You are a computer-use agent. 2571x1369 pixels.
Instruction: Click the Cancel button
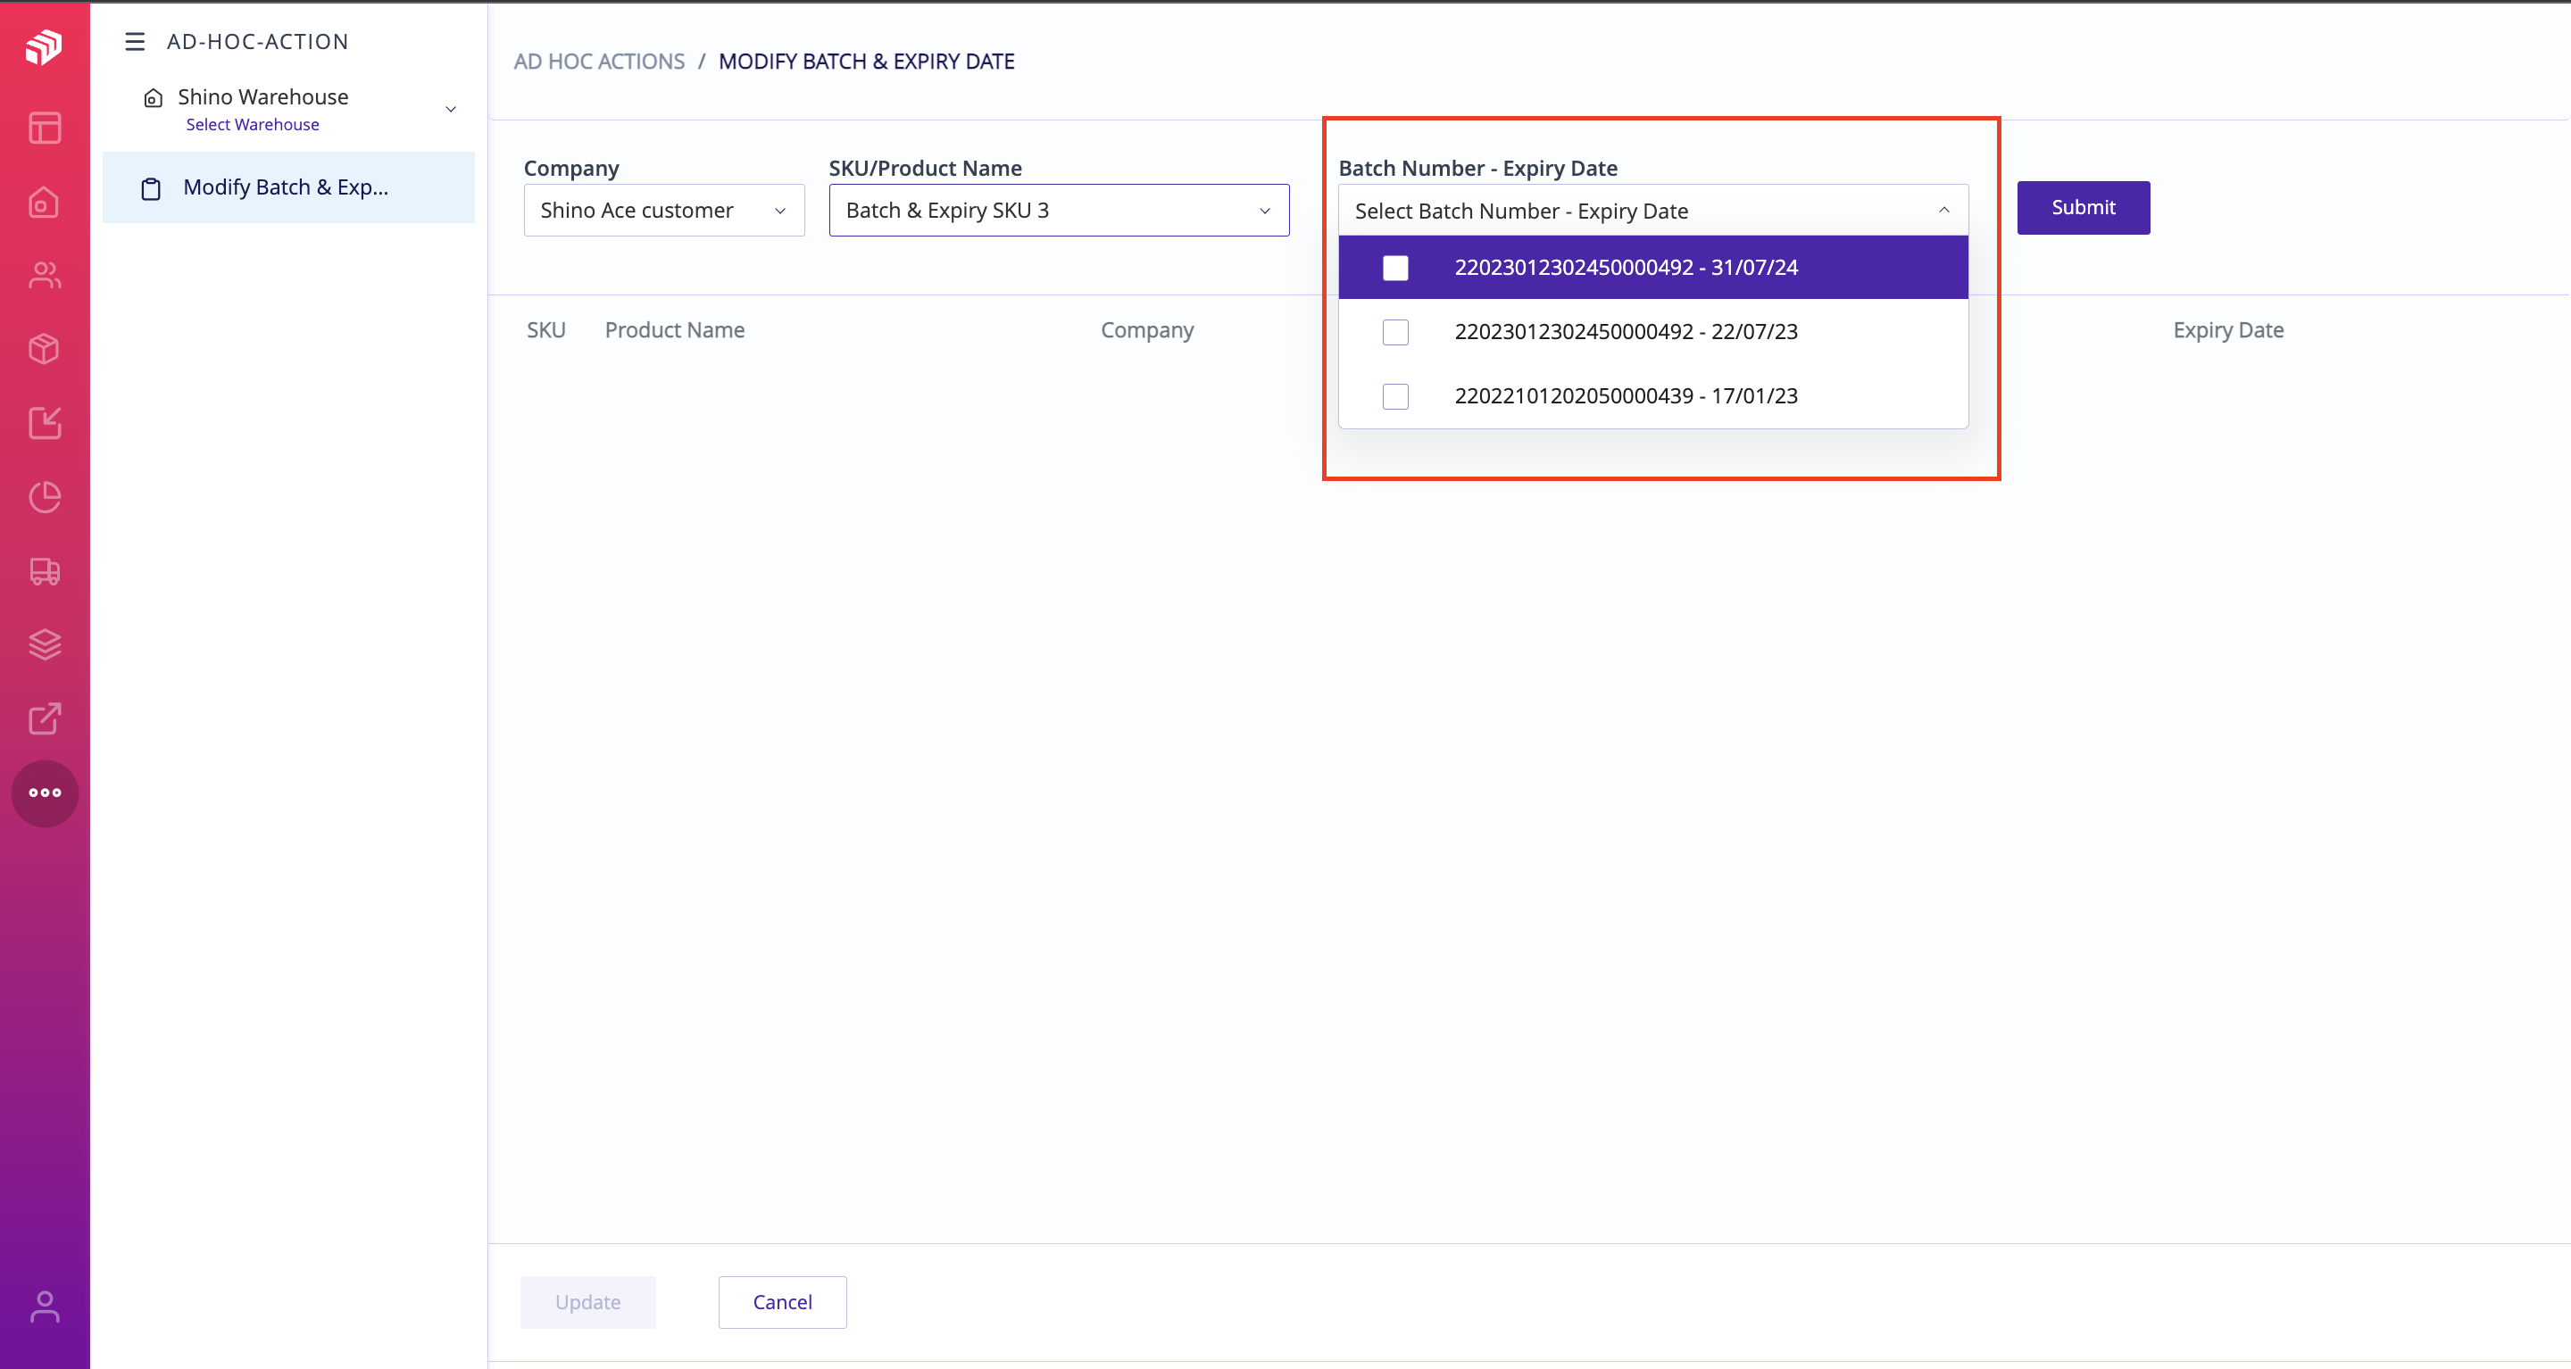(783, 1302)
